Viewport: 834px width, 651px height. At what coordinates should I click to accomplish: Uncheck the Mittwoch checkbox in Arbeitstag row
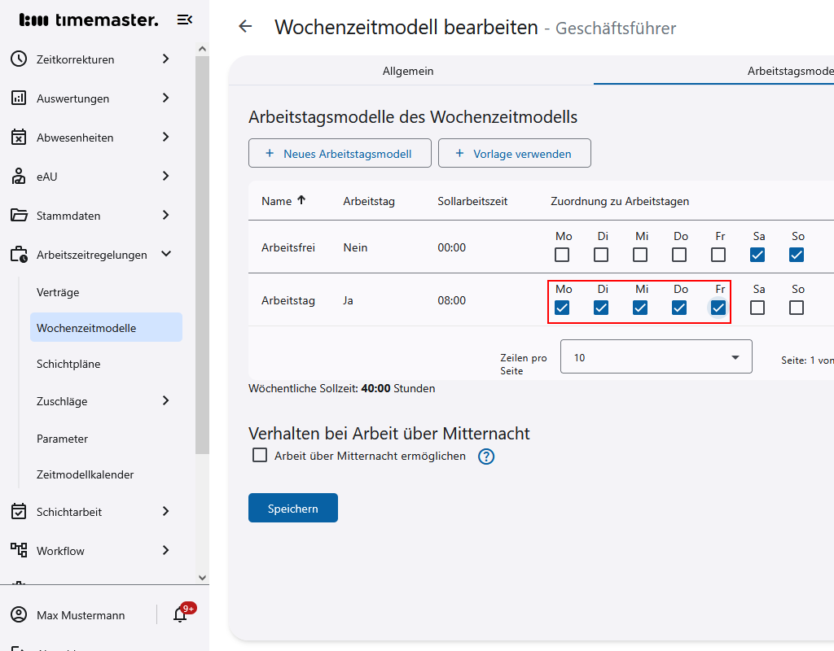click(x=640, y=307)
